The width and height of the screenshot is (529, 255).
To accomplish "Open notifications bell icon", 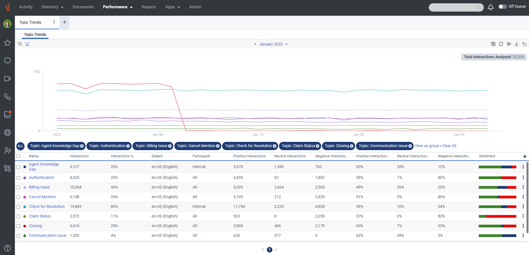I will pyautogui.click(x=491, y=7).
